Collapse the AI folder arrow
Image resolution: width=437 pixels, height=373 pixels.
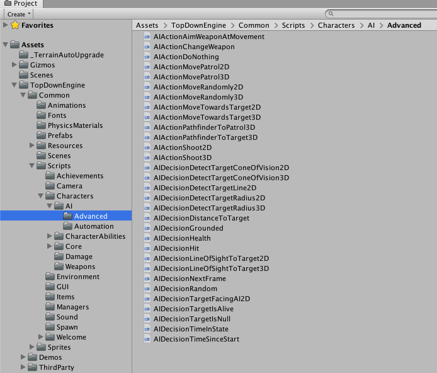[x=50, y=206]
